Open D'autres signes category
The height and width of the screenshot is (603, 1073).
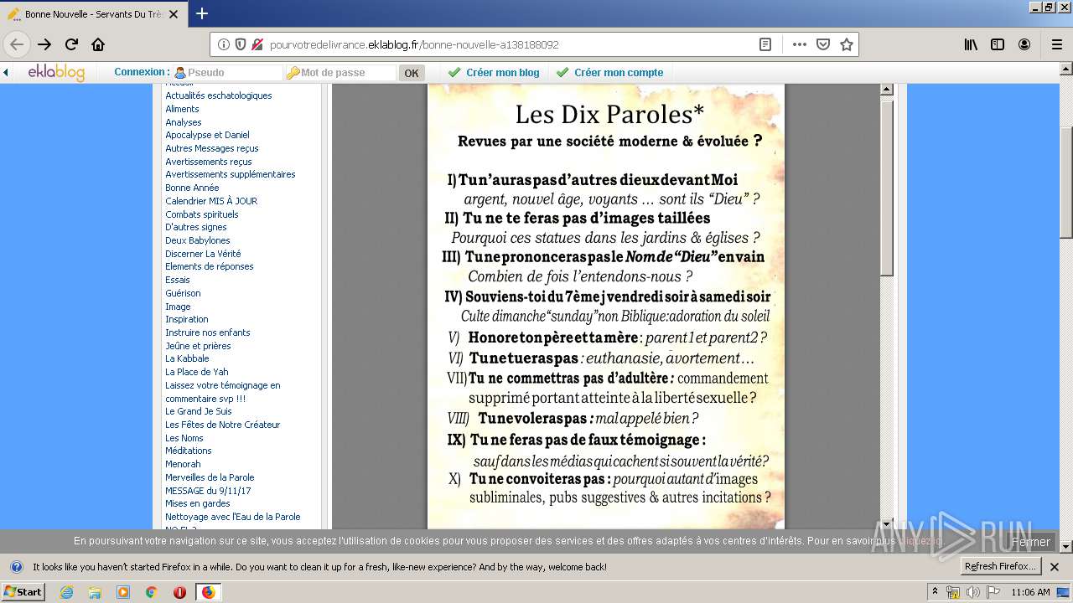click(x=195, y=227)
